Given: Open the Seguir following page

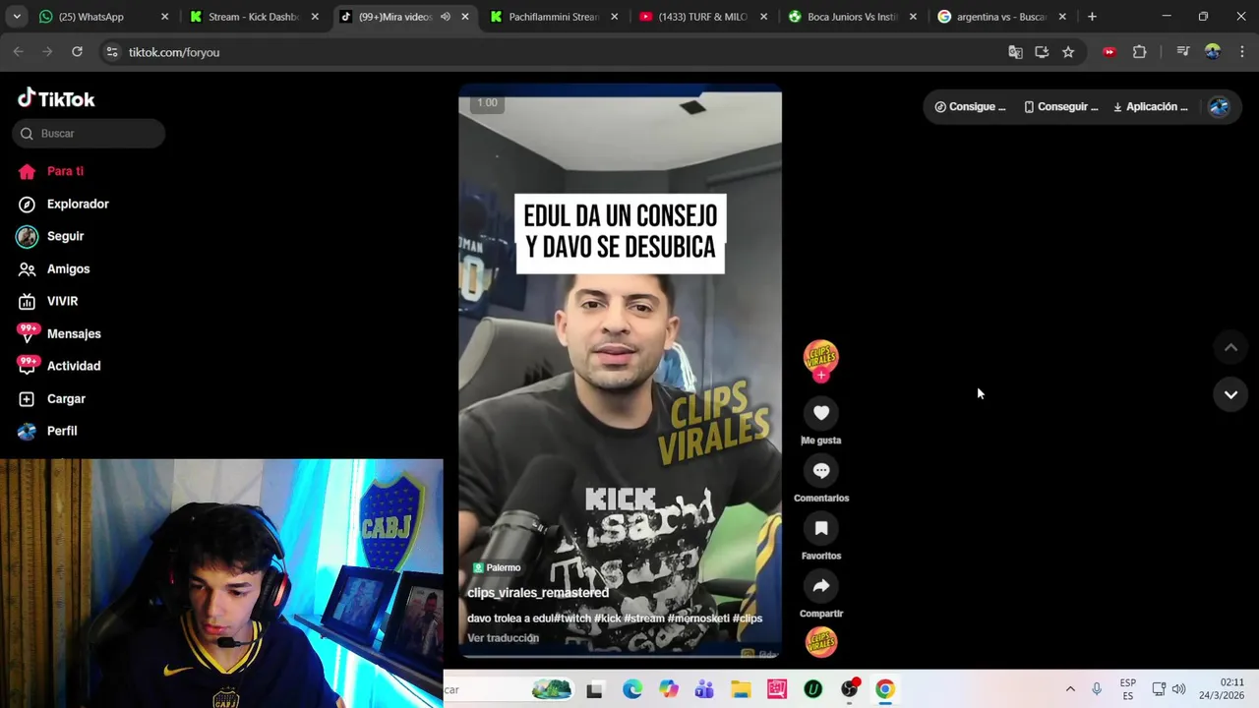Looking at the screenshot, I should 65,236.
